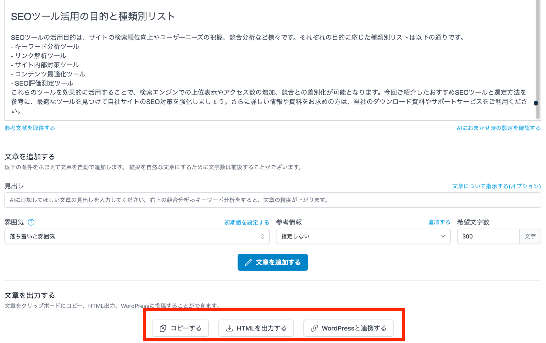
Task: Click 参考文献を取得する link
Action: coord(30,128)
